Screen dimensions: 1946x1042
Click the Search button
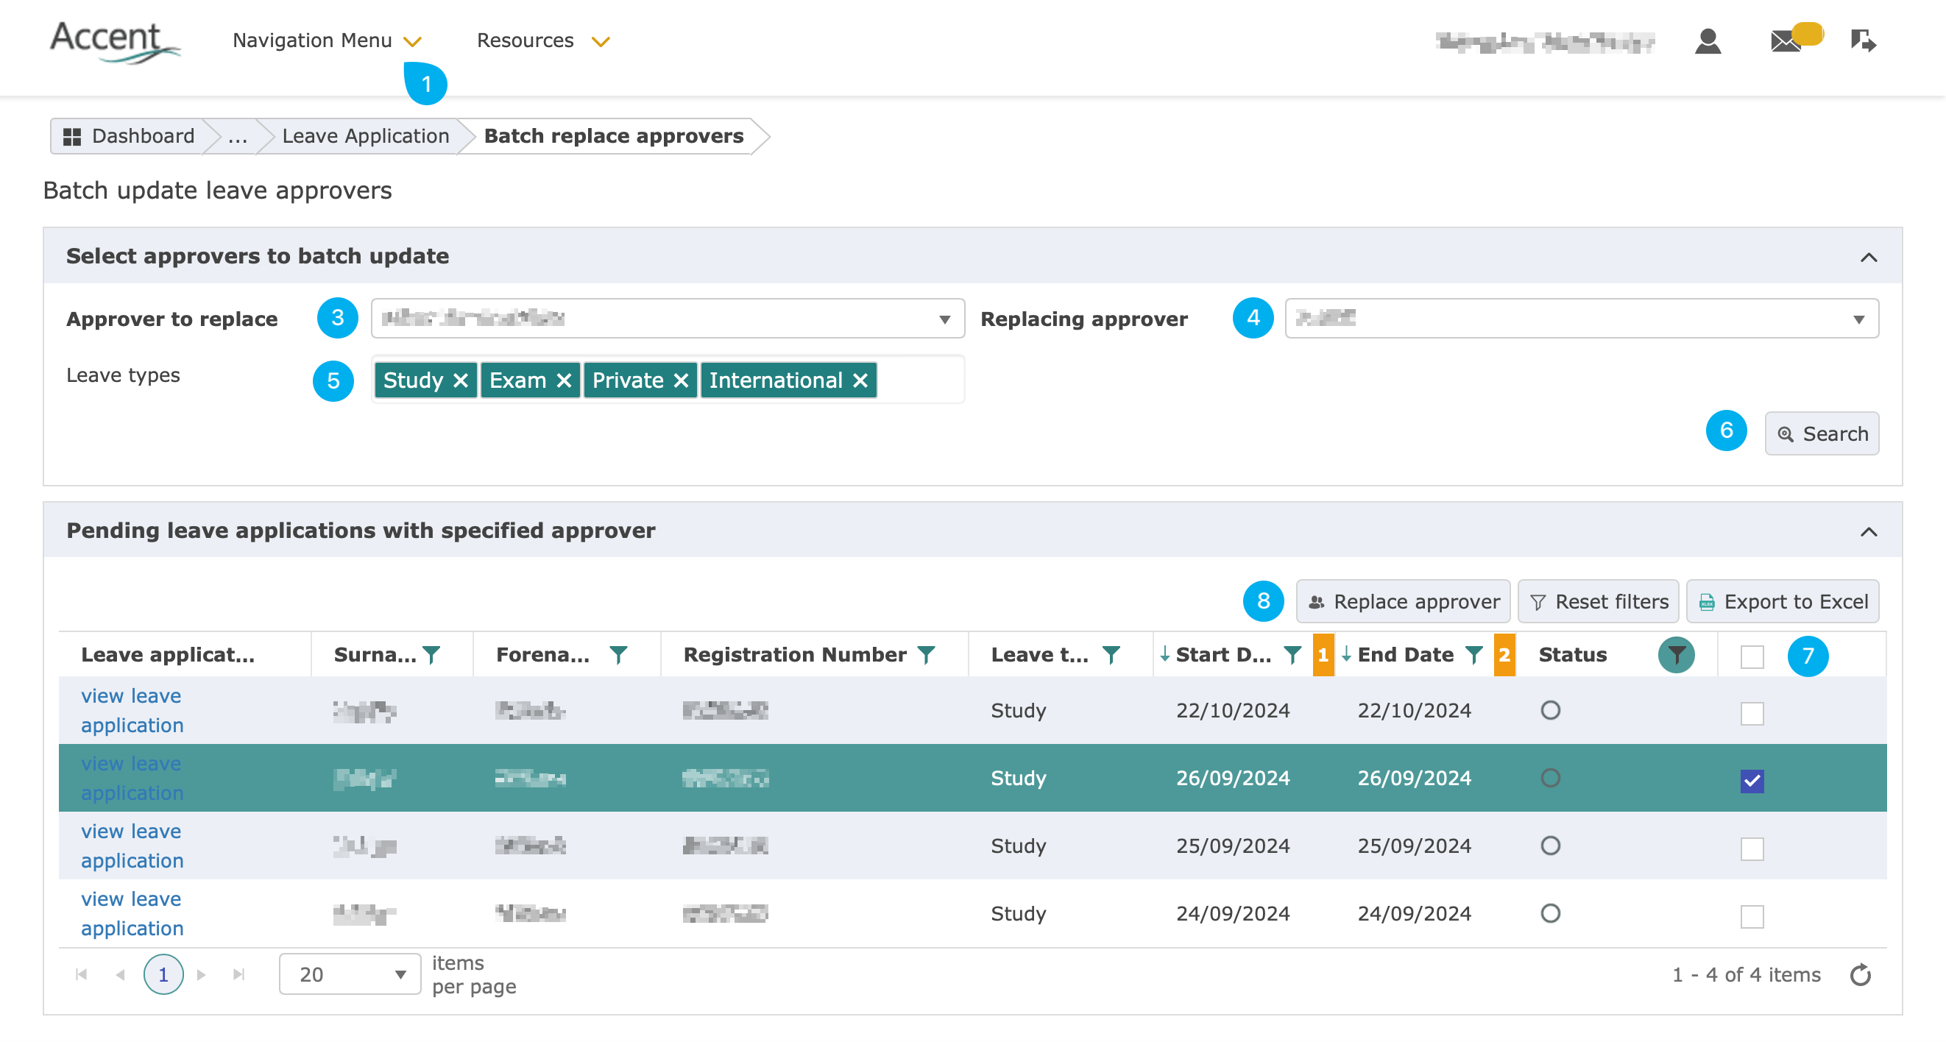[1822, 434]
